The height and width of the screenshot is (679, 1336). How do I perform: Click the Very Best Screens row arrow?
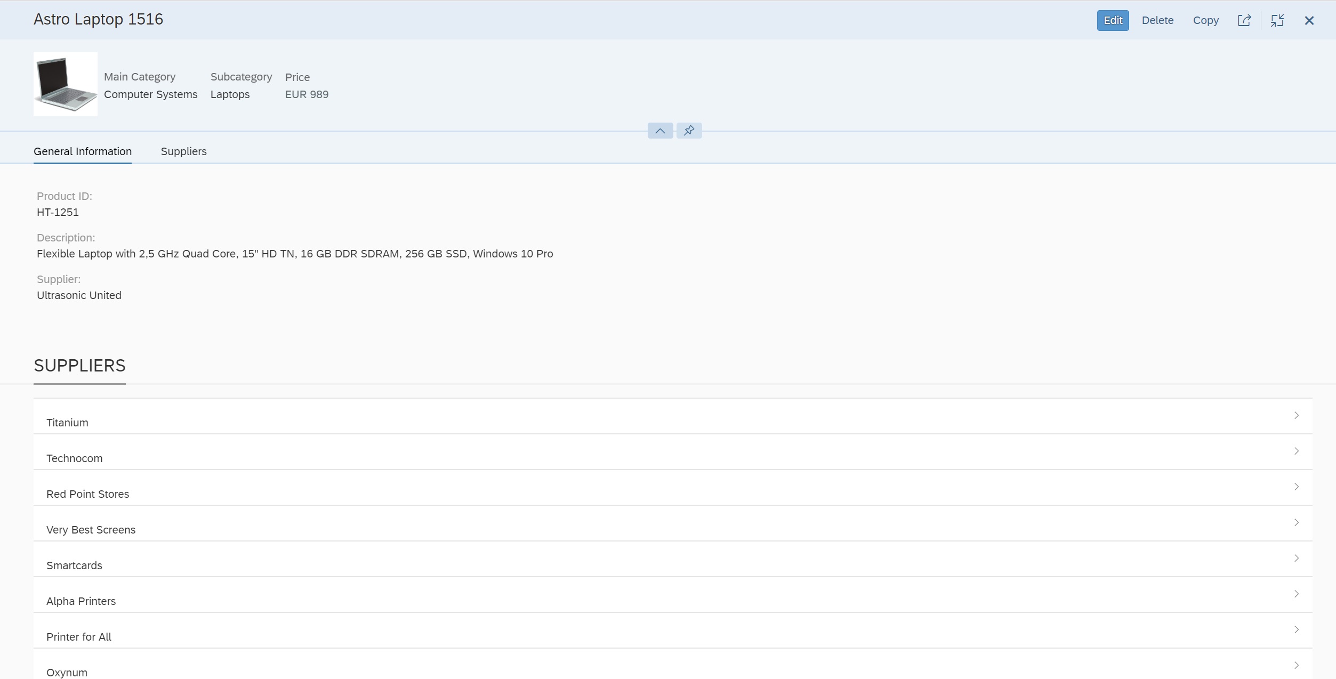(1296, 522)
